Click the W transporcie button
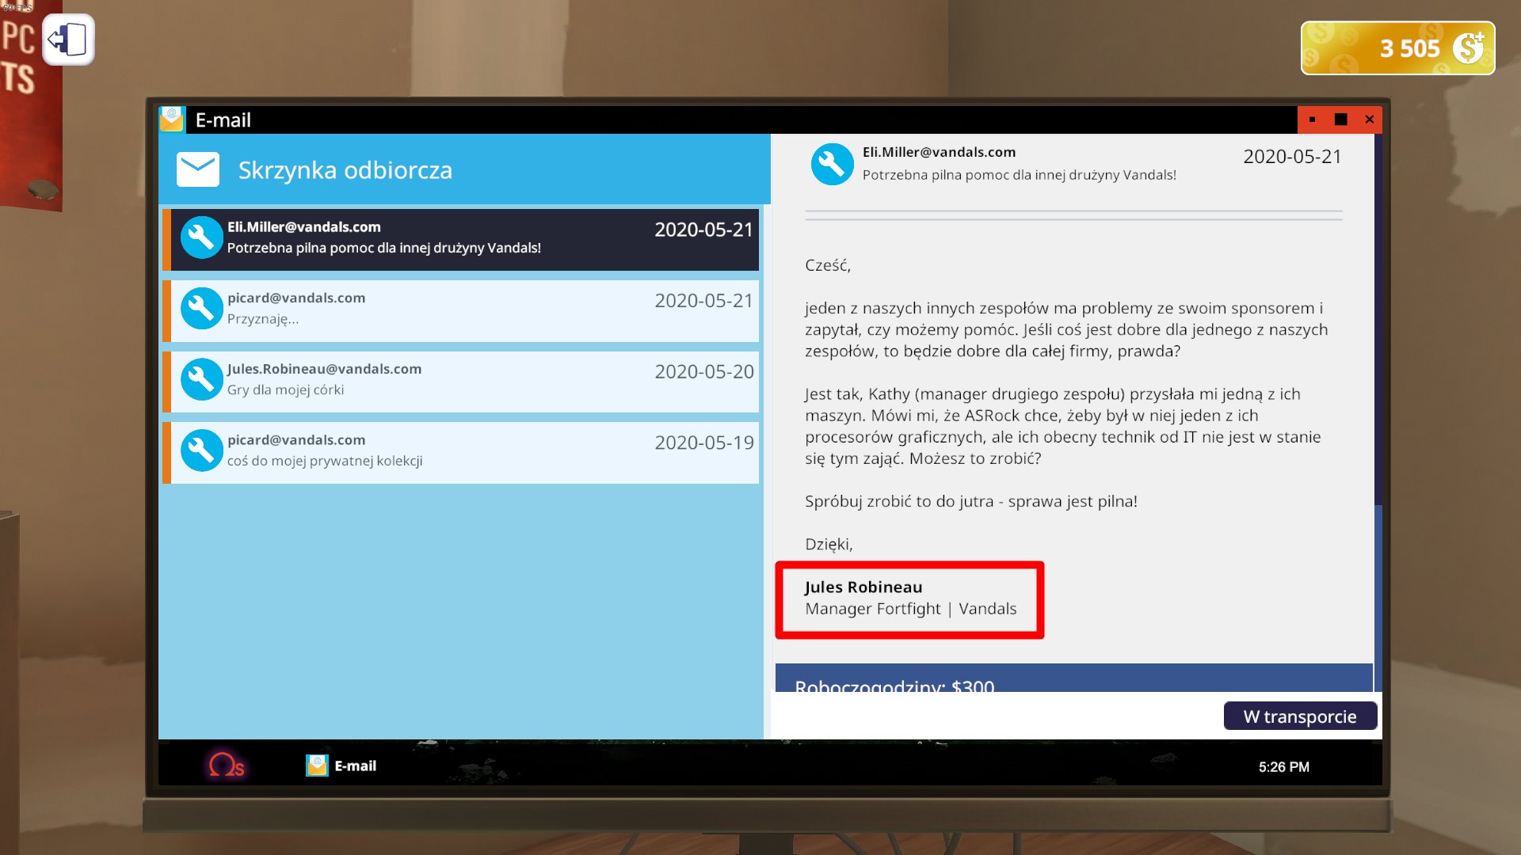The width and height of the screenshot is (1521, 855). click(x=1299, y=716)
